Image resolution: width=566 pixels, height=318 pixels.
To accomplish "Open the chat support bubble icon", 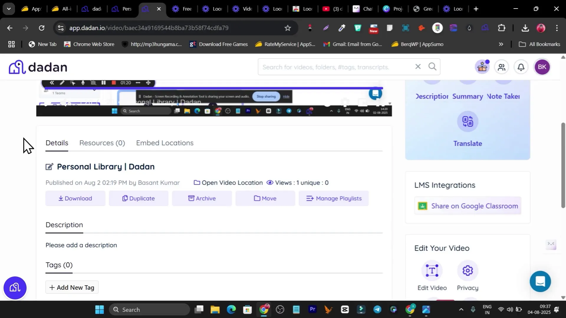I will [x=540, y=281].
